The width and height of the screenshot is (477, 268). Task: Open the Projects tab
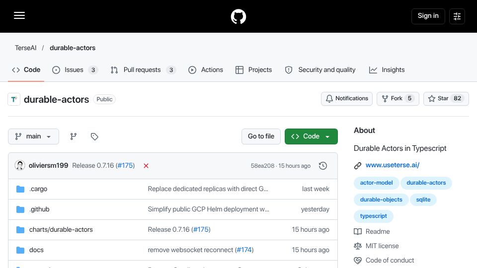pyautogui.click(x=254, y=70)
